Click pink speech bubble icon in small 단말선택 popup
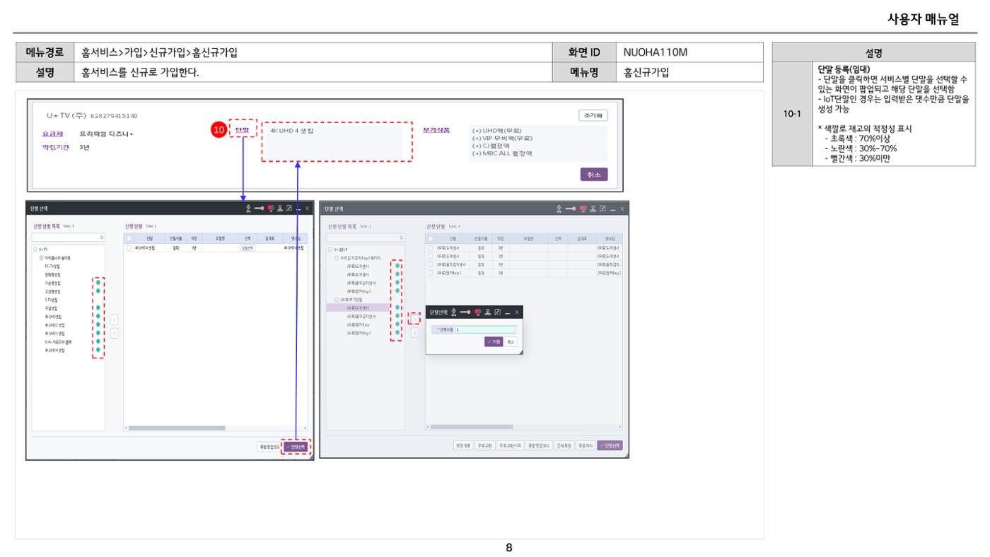 click(x=477, y=312)
